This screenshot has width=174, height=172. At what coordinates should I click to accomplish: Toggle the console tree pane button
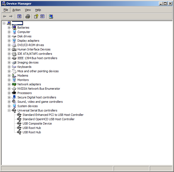[19, 16]
